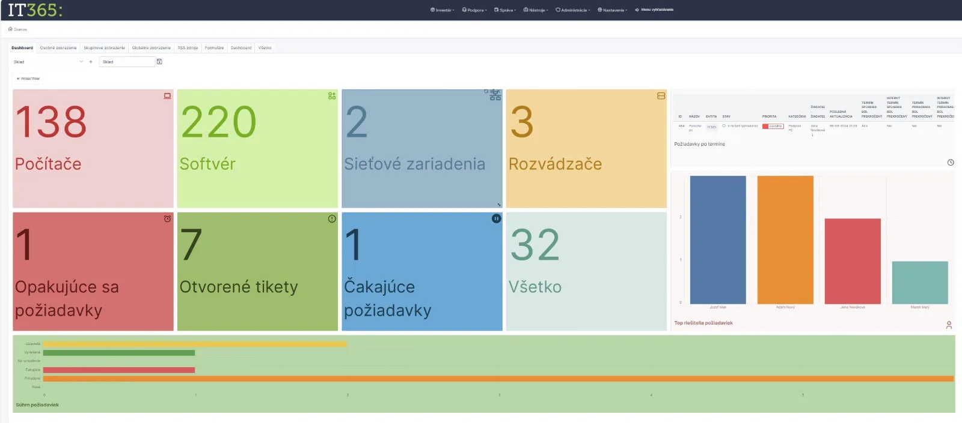Open the Domov breadcrumb link
The height and width of the screenshot is (423, 962).
coord(17,29)
